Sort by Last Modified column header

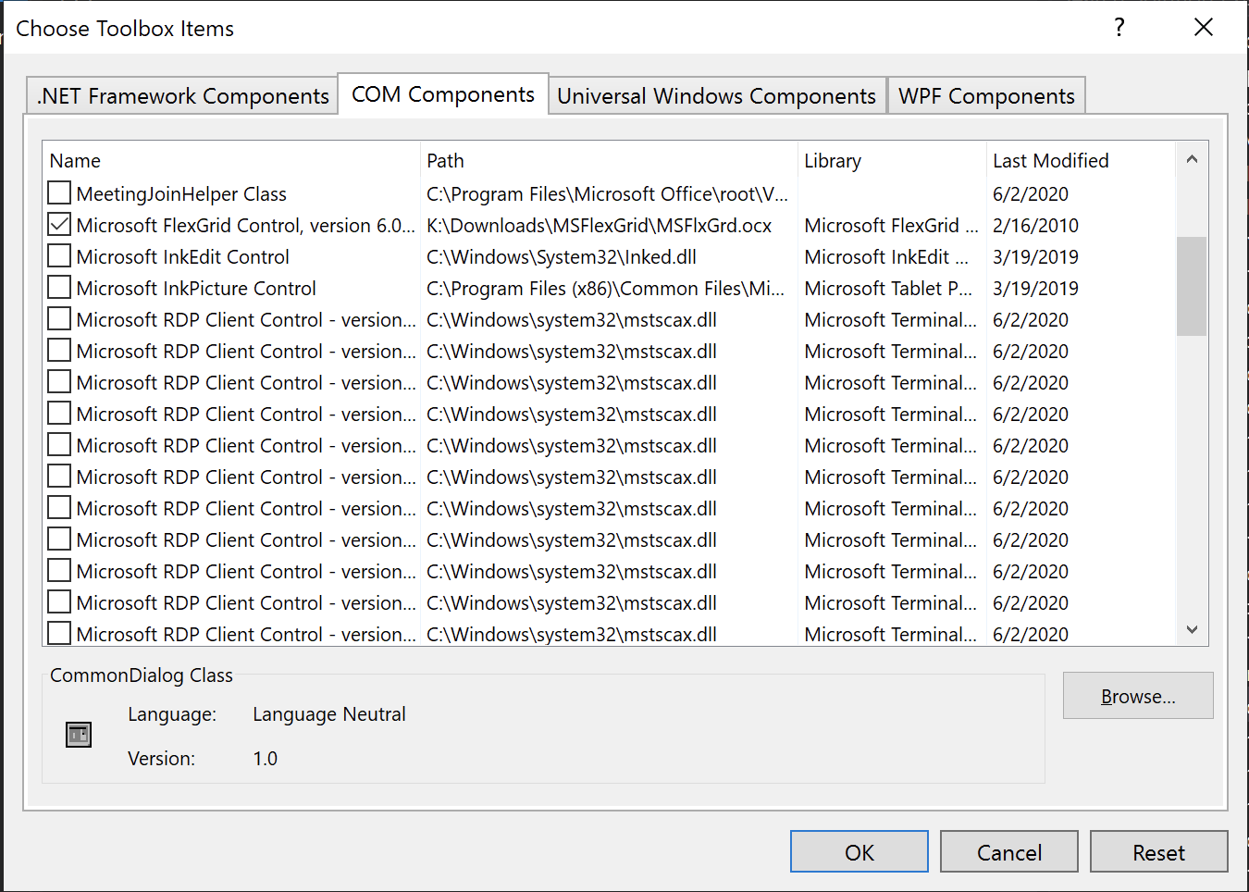click(x=1081, y=160)
